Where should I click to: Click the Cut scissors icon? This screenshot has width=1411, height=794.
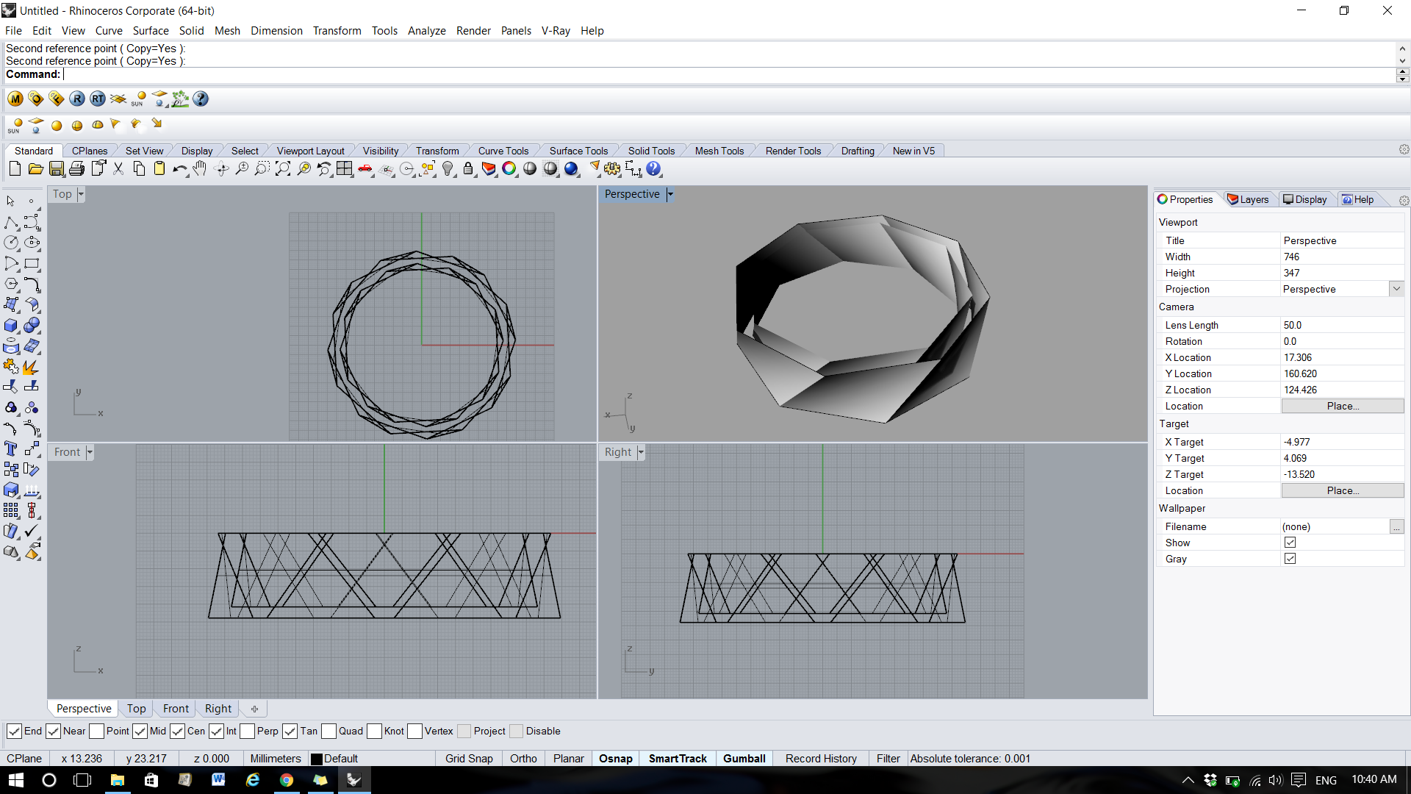click(118, 169)
